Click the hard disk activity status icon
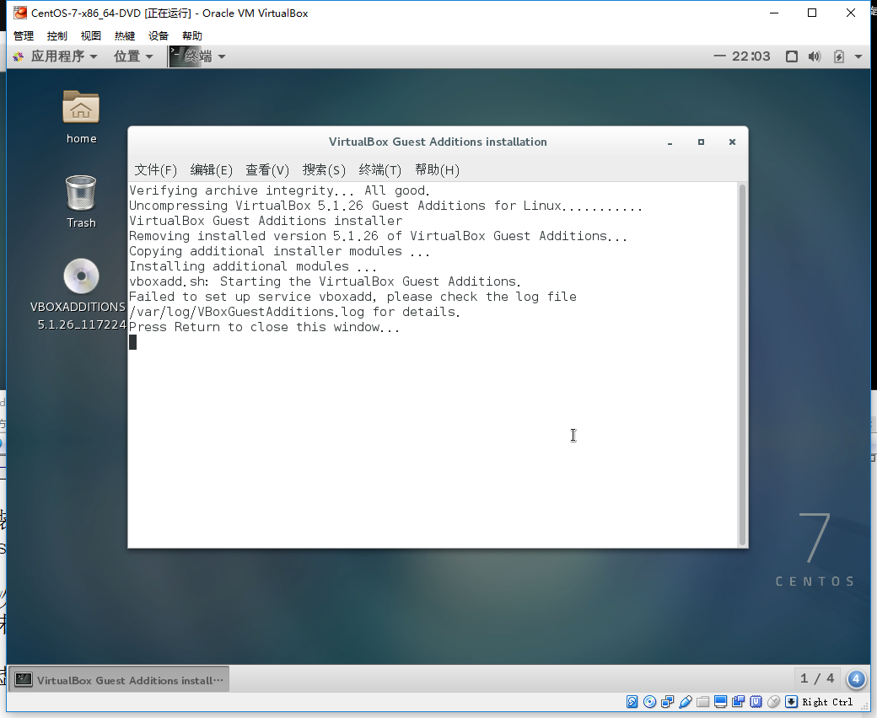 pos(632,702)
